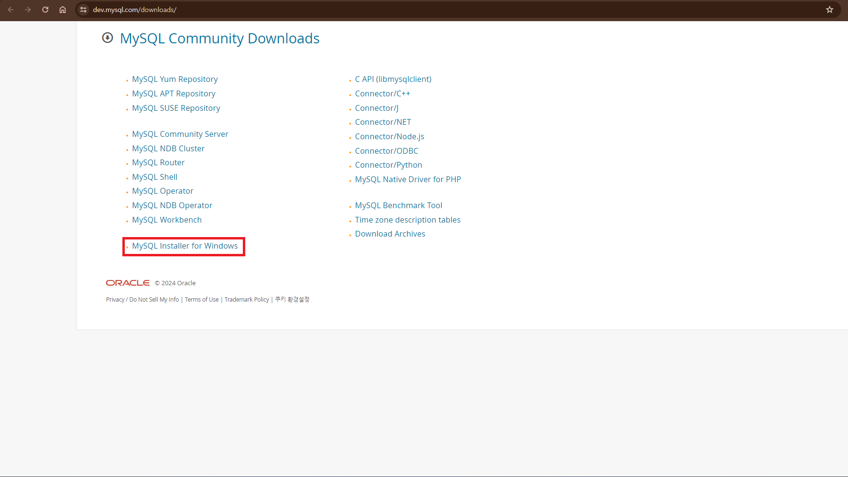Open Terms of Use footer link

[x=201, y=300]
